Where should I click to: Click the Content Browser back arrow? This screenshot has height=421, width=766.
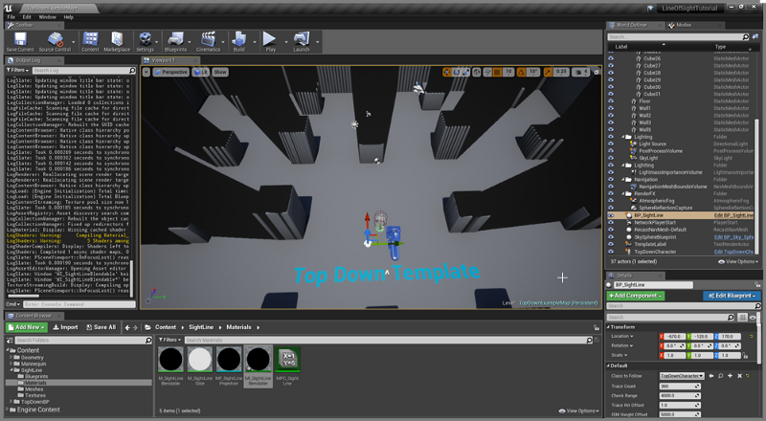coord(127,327)
